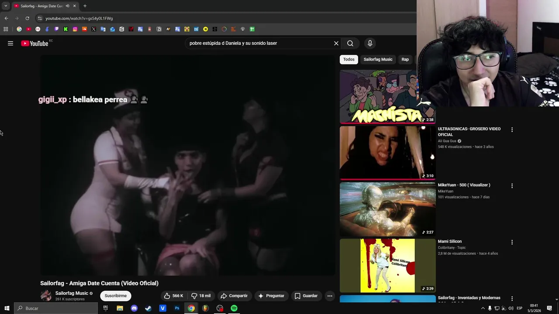Viewport: 559px width, 314px height.
Task: Open the MikeYuan 500 Visualizer thumbnail
Action: tap(387, 209)
